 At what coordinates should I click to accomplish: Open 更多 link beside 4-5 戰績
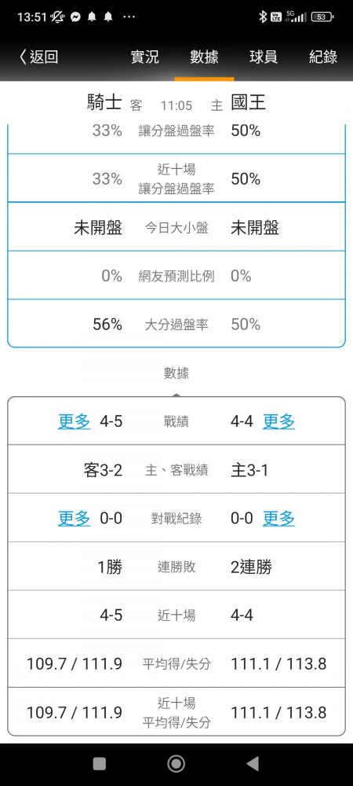[74, 421]
